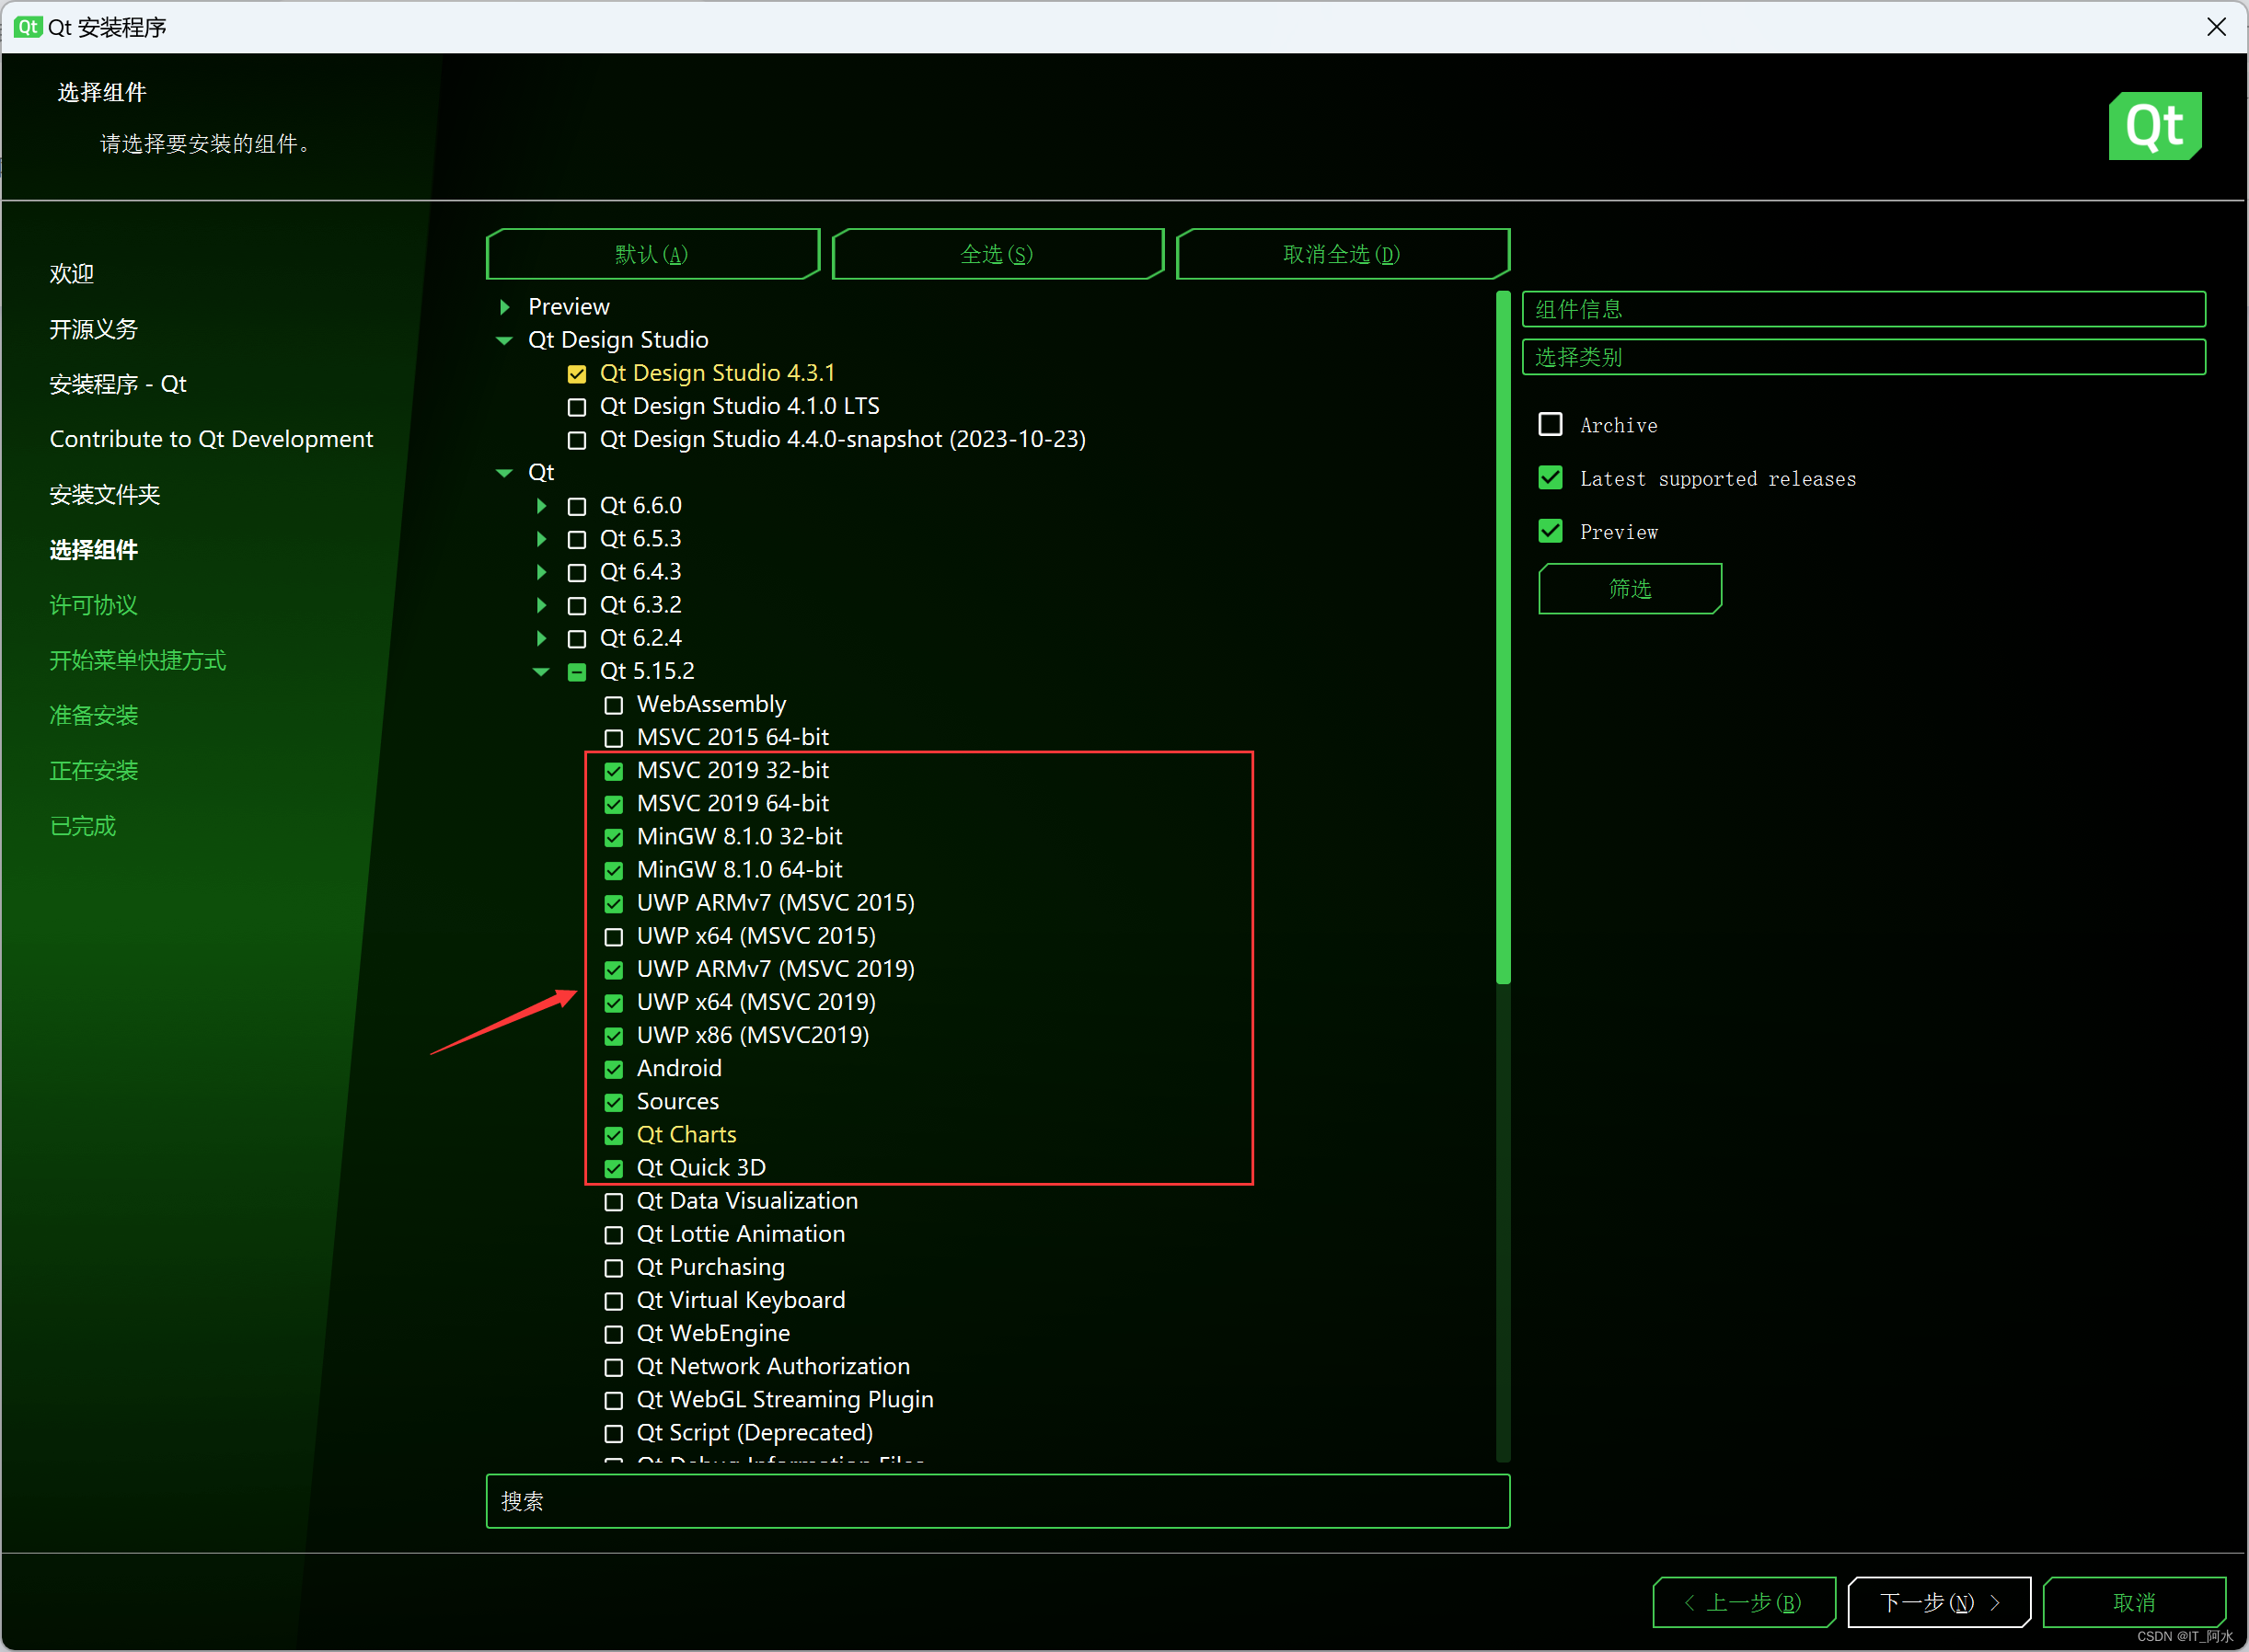Check the WebAssembly component
Viewport: 2249px width, 1652px height.
(x=613, y=705)
